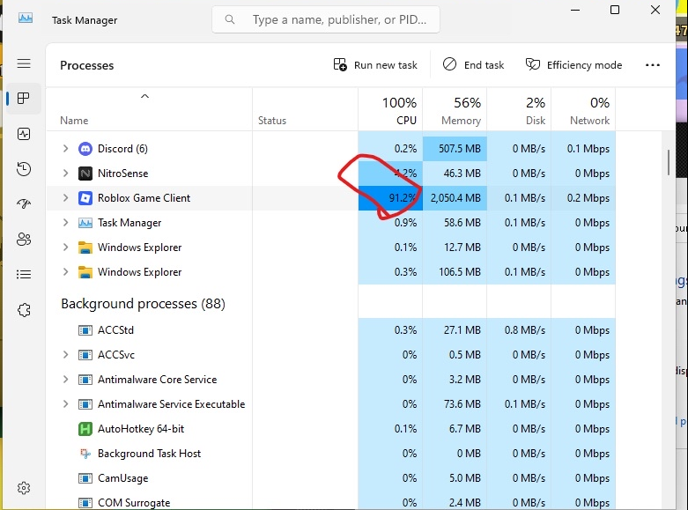Expand the Discord (6) process group
Screen dimensions: 688x510
66,148
